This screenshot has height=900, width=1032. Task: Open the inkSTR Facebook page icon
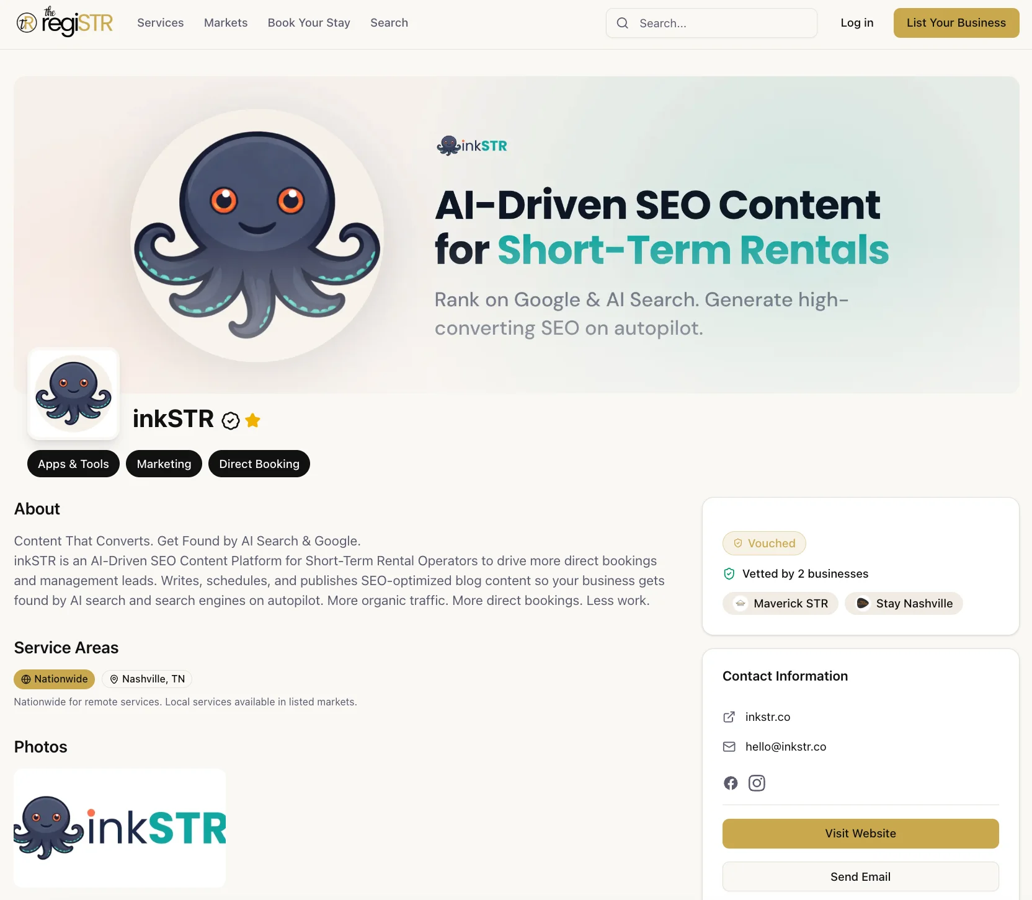point(731,783)
